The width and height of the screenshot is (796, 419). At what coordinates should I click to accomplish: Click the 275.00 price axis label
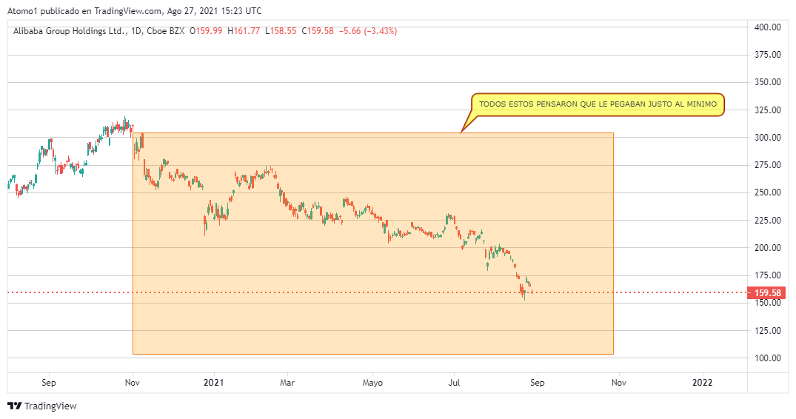768,165
